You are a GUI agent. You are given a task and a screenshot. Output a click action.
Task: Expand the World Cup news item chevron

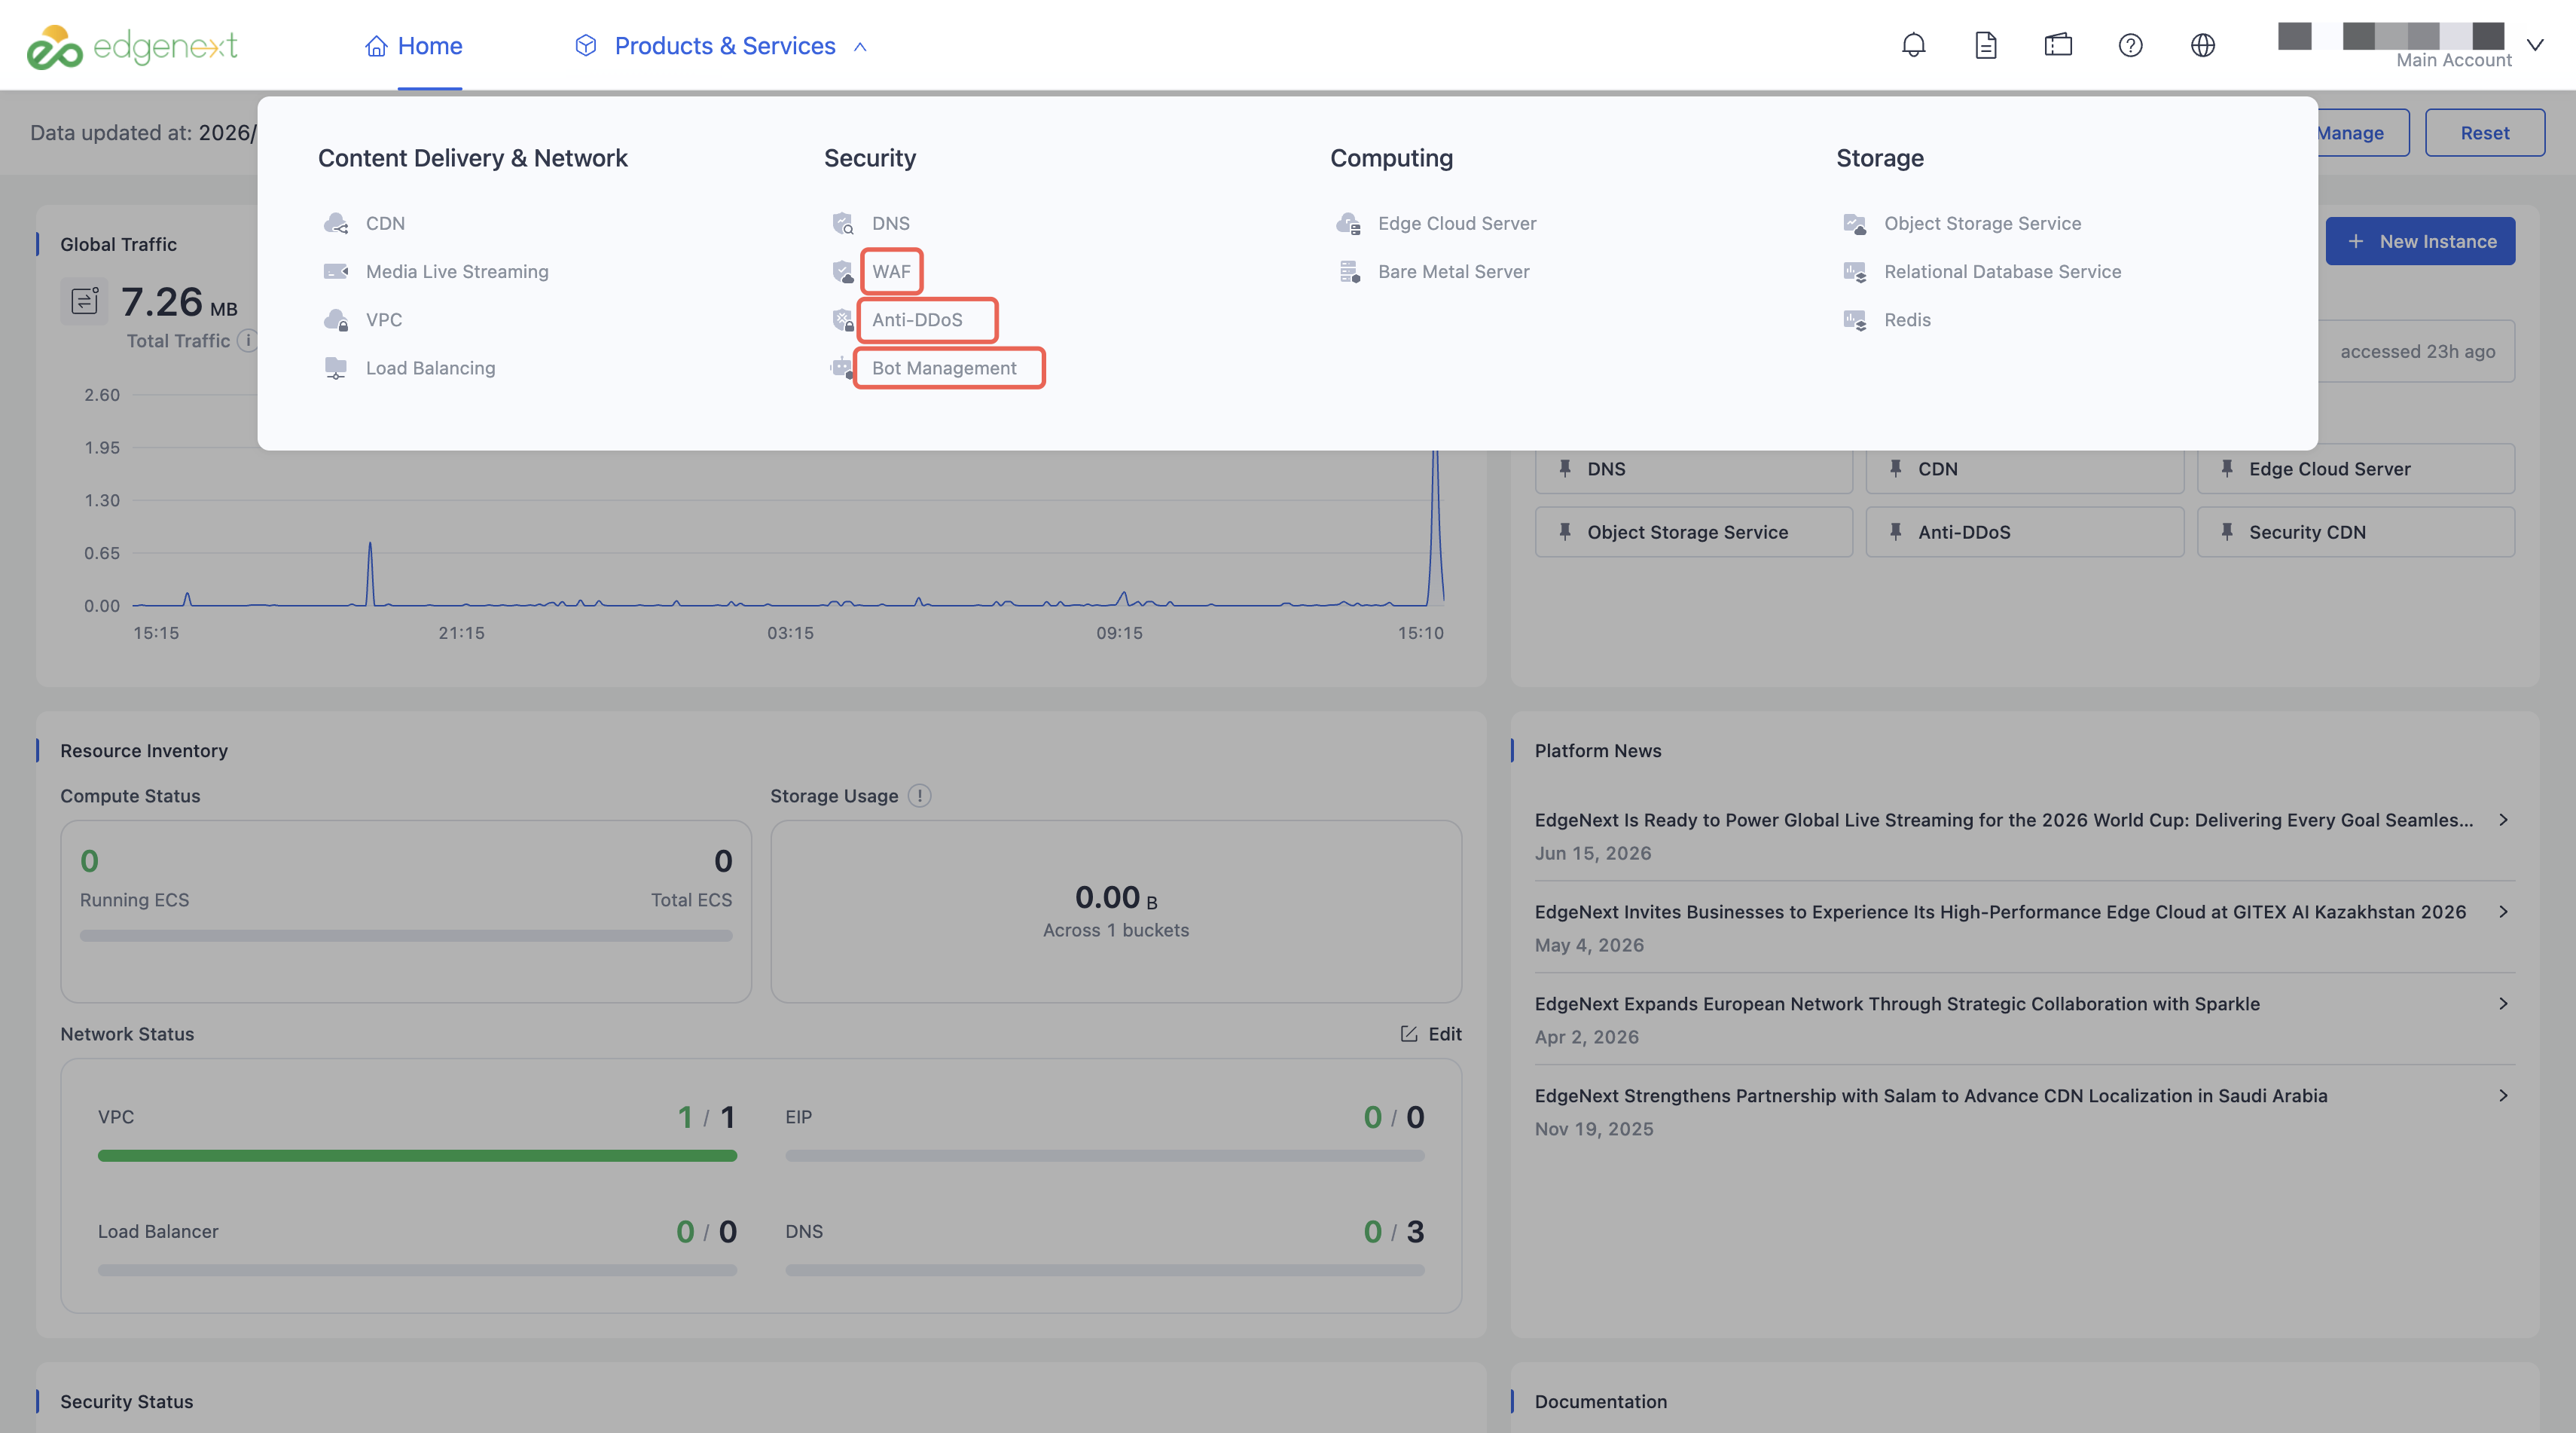(x=2503, y=820)
